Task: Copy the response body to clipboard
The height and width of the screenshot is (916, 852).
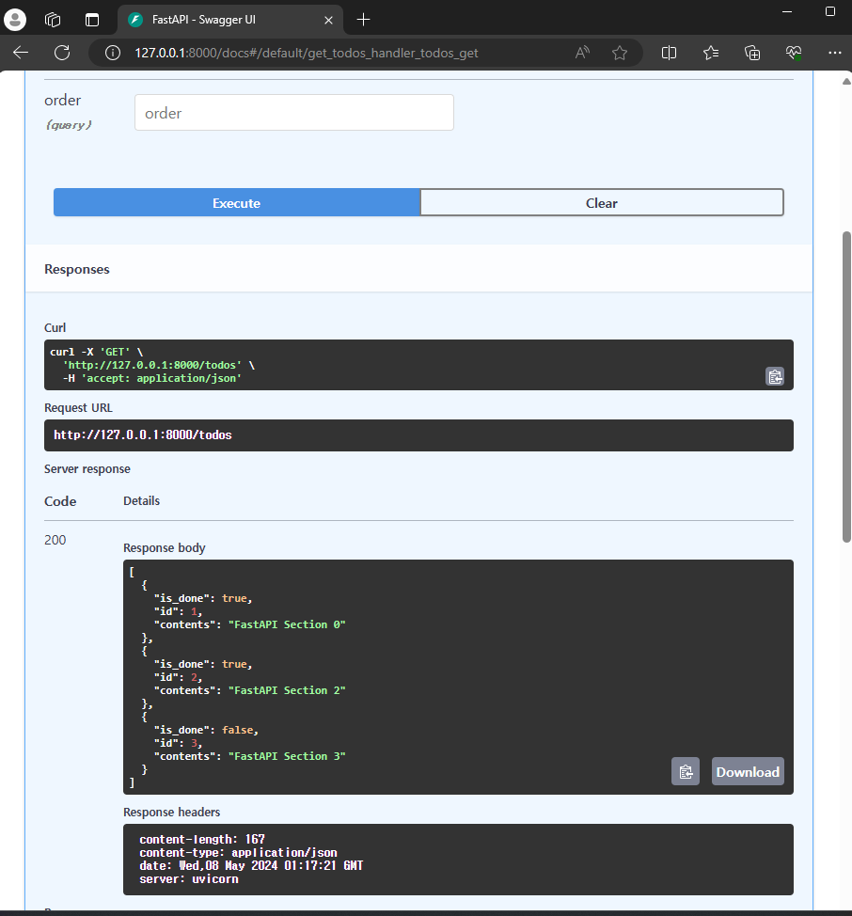Action: [x=686, y=772]
